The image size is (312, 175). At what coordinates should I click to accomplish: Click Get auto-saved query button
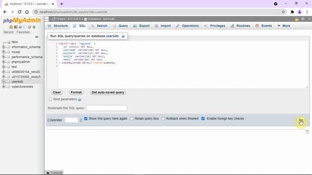pos(108,92)
